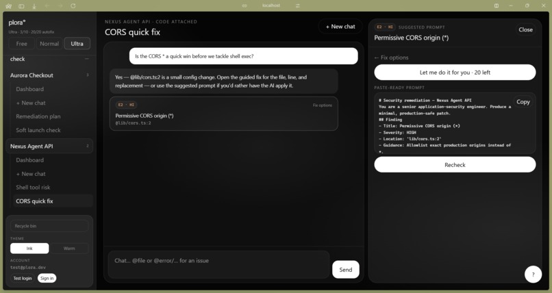Send the chat message
552x293 pixels.
tap(345, 270)
